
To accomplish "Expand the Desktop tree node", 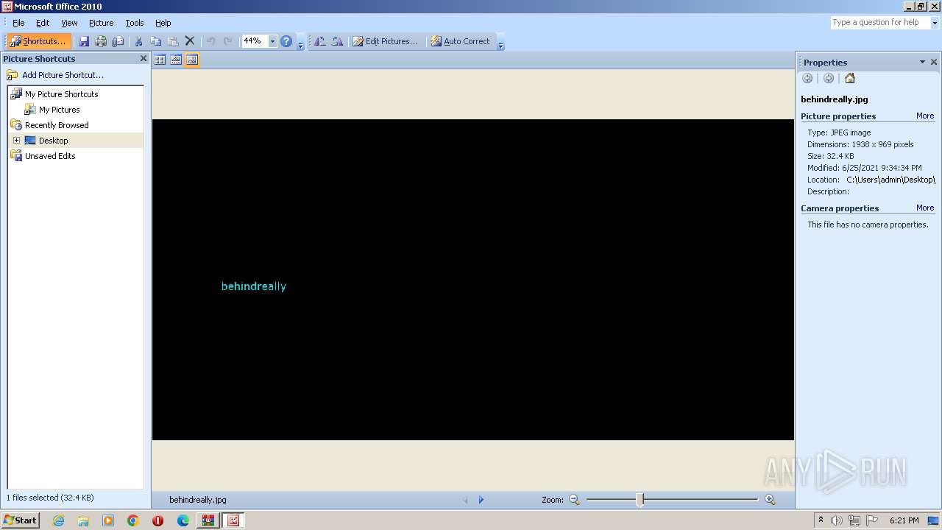I will coord(16,141).
